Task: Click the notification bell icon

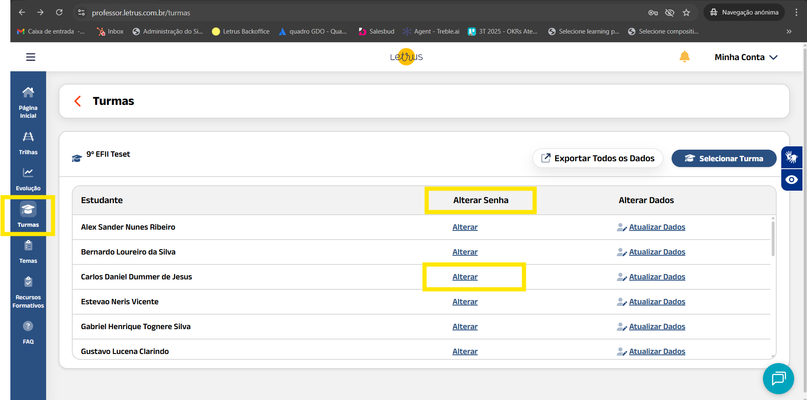Action: tap(684, 57)
